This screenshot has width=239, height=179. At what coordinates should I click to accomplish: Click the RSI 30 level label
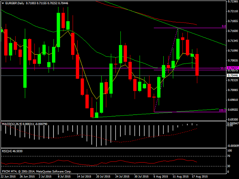228,166
